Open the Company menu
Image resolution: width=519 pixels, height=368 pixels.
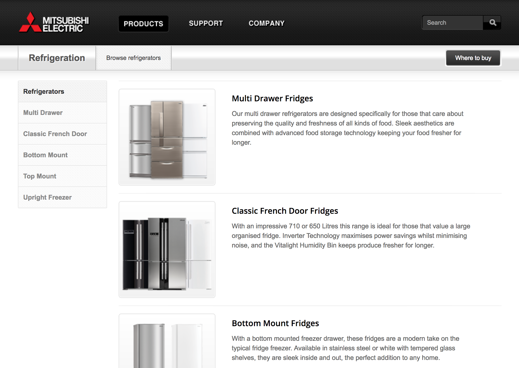(x=267, y=23)
